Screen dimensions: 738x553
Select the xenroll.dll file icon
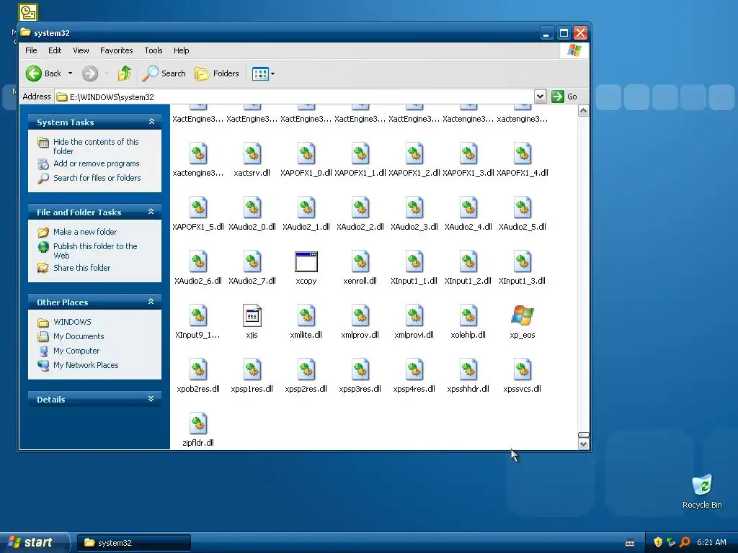pos(360,262)
